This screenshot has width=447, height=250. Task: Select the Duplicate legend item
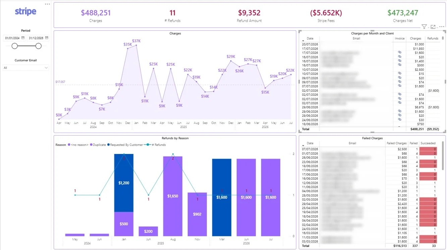pos(98,145)
